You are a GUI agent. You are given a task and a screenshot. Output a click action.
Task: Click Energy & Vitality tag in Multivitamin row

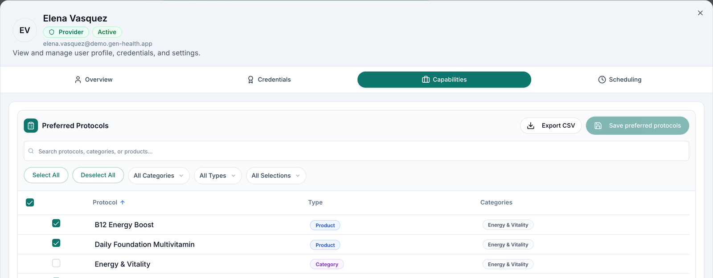tap(508, 245)
